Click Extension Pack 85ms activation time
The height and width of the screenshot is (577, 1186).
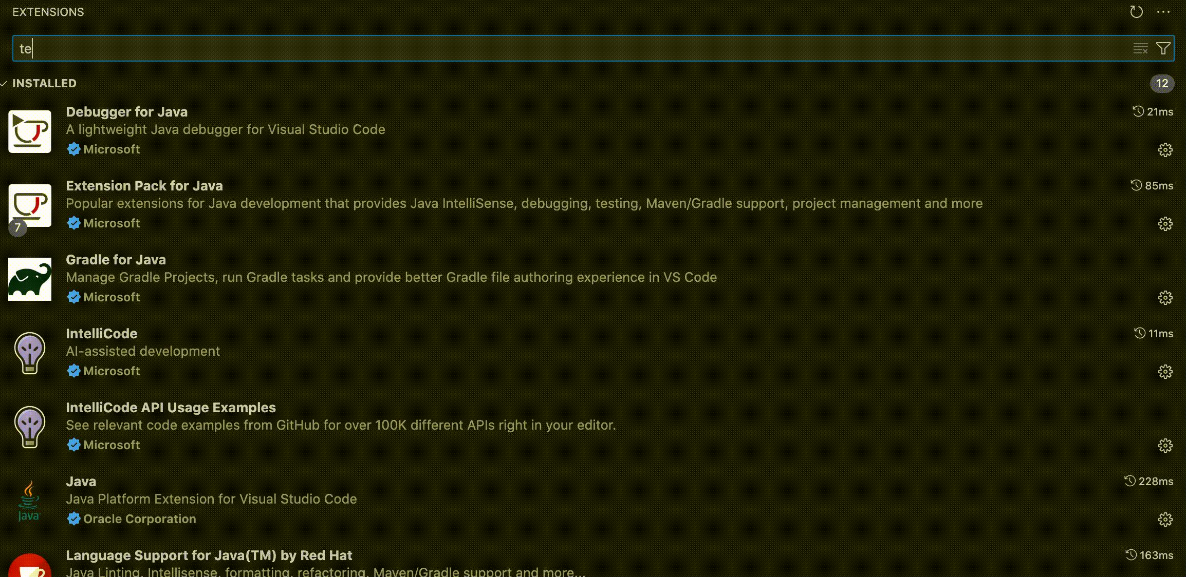tap(1152, 185)
